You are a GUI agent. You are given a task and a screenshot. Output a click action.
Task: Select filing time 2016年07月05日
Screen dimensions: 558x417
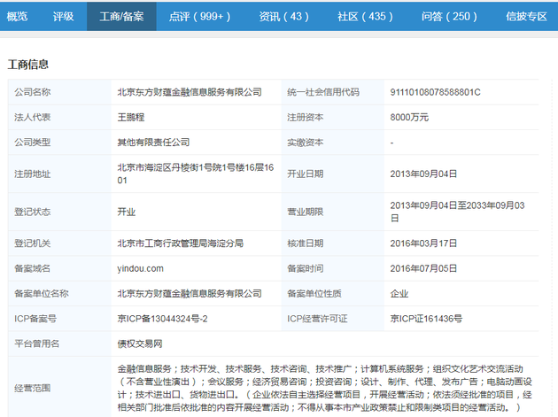423,268
